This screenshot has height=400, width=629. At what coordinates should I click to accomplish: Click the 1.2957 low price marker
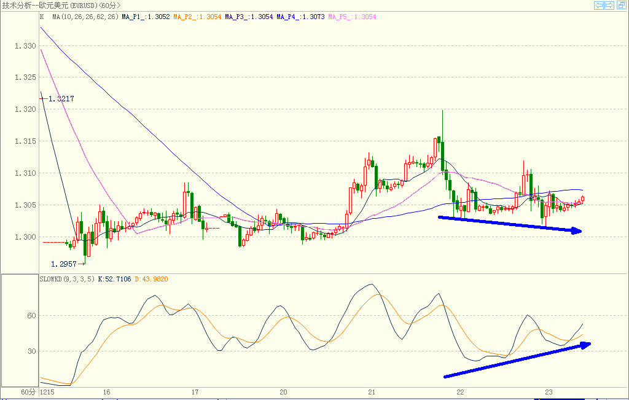[x=63, y=264]
